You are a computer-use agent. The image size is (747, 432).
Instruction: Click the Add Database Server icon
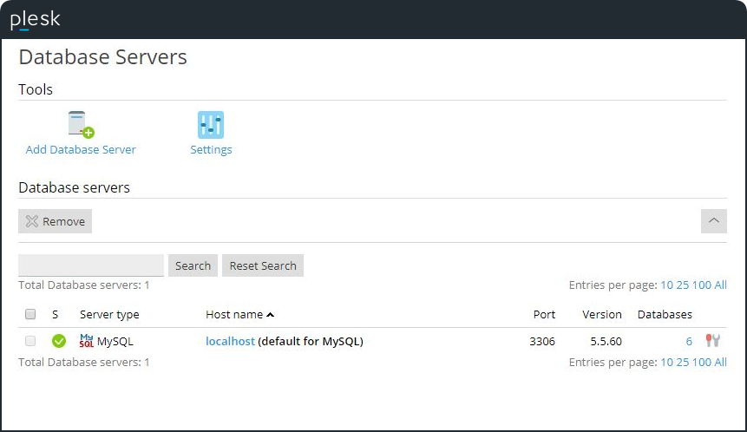pyautogui.click(x=81, y=125)
